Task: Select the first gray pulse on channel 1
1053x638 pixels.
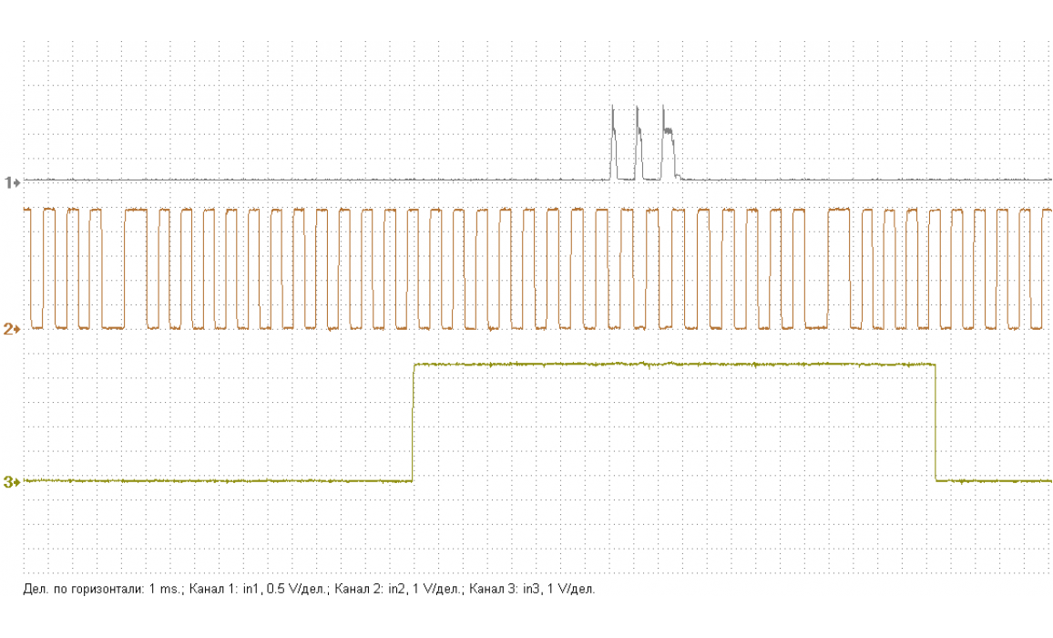Action: pyautogui.click(x=615, y=144)
